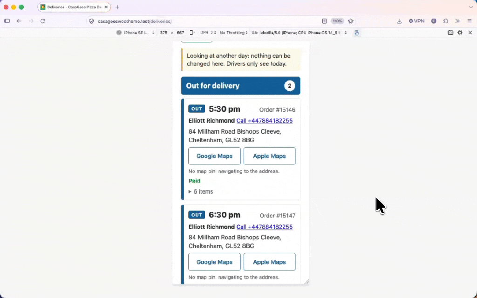The width and height of the screenshot is (477, 298).
Task: Open the No Throttling dropdown
Action: pyautogui.click(x=234, y=33)
